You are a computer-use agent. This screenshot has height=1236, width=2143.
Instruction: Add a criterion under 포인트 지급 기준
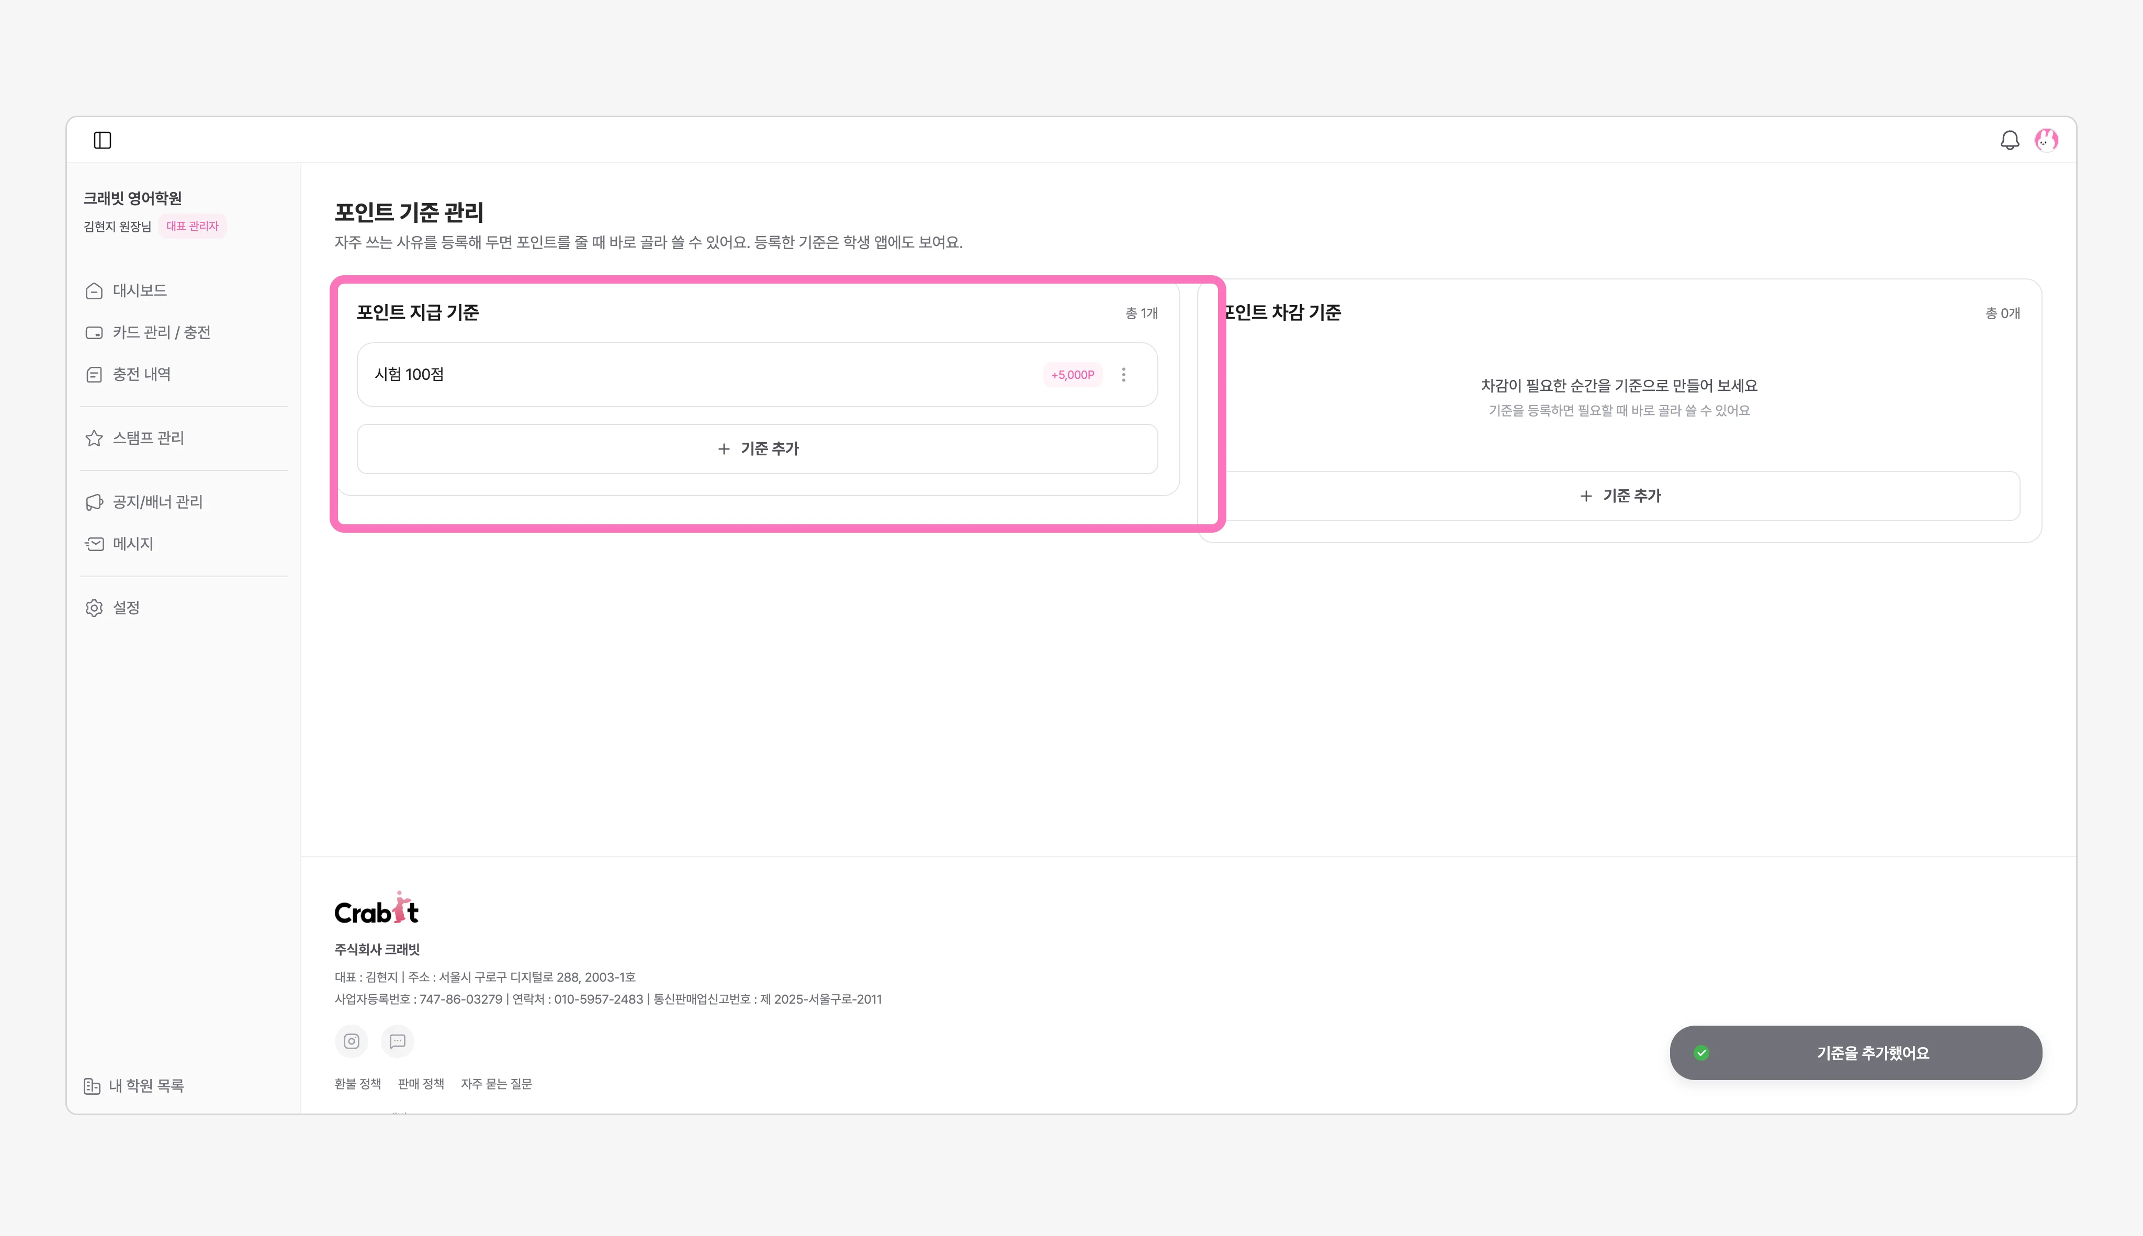tap(757, 449)
